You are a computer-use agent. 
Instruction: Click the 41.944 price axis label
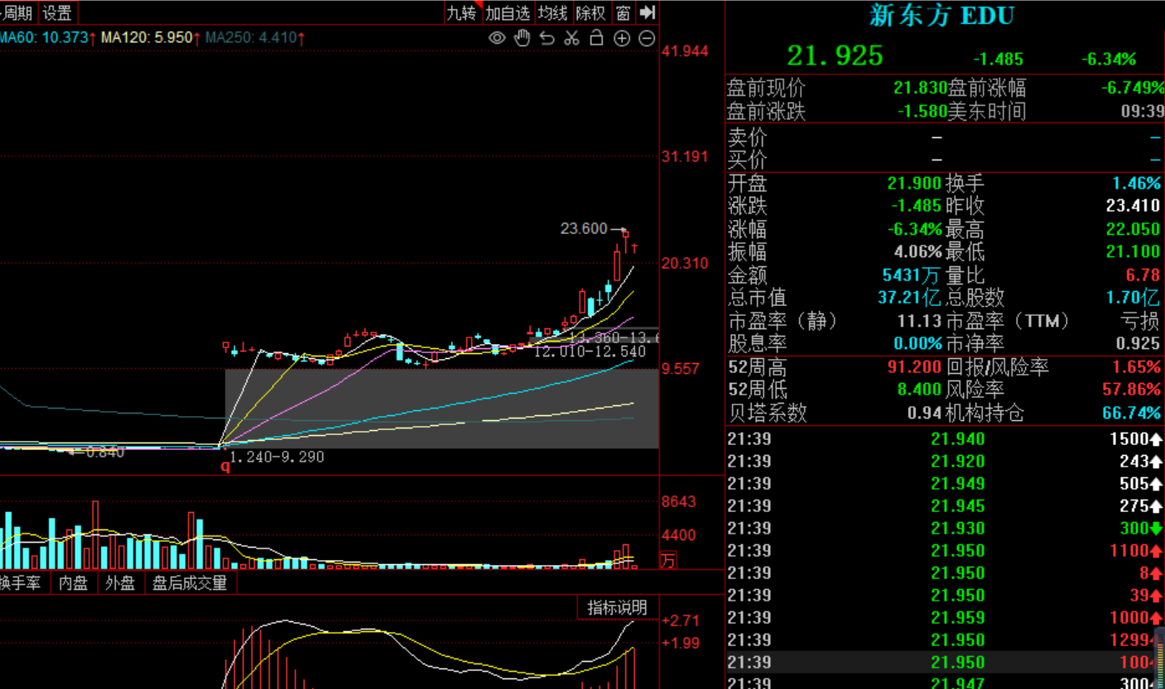pyautogui.click(x=685, y=51)
